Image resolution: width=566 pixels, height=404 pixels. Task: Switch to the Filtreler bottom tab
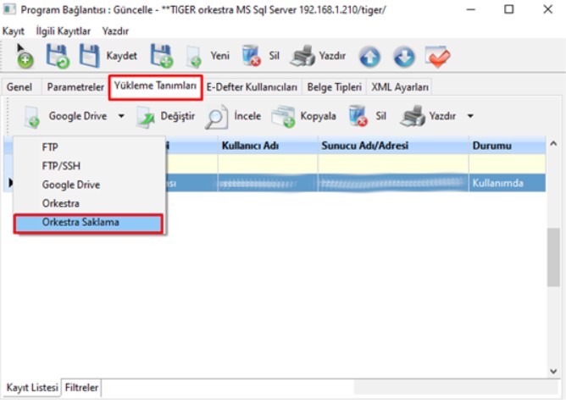pos(82,388)
